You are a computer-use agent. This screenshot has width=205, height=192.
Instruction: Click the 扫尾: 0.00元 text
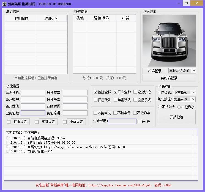[116, 78]
